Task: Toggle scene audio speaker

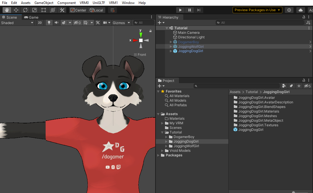Action: tap(57, 23)
